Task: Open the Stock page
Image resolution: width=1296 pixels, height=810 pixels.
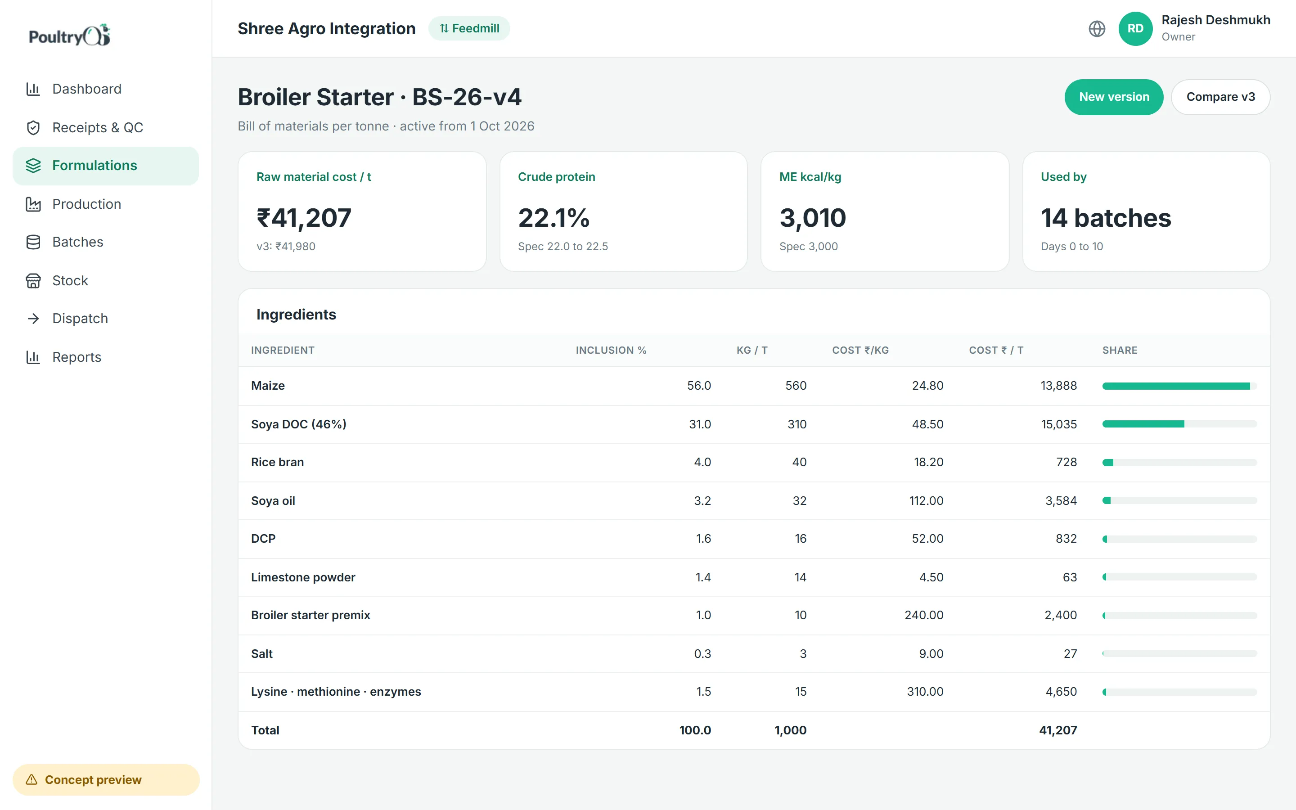Action: [105, 281]
